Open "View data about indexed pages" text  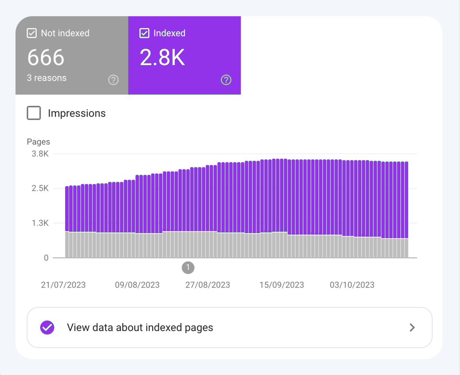(x=140, y=327)
